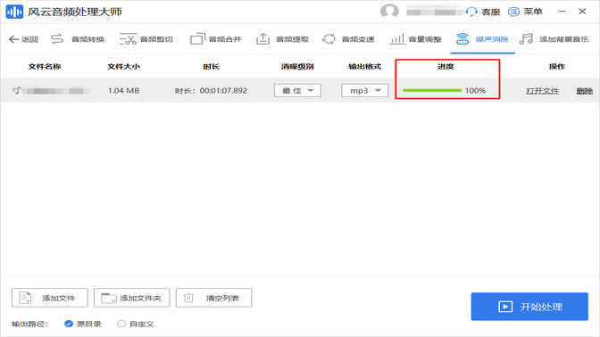This screenshot has height=337, width=600.
Task: Select the 音频合并 audio merge tool
Action: [216, 39]
